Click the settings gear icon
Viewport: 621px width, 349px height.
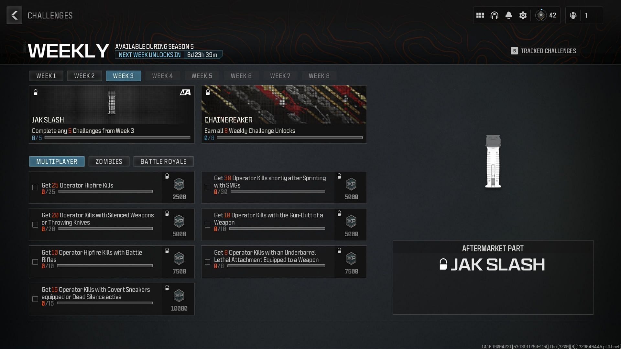522,15
